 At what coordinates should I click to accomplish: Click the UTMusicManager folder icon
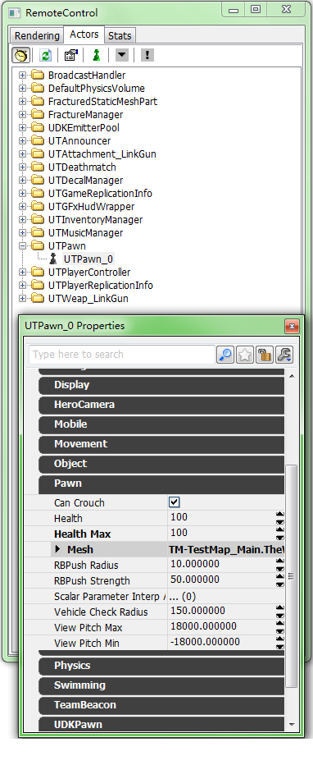tap(39, 233)
